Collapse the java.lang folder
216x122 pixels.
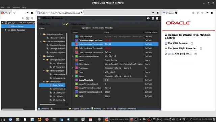(40, 56)
